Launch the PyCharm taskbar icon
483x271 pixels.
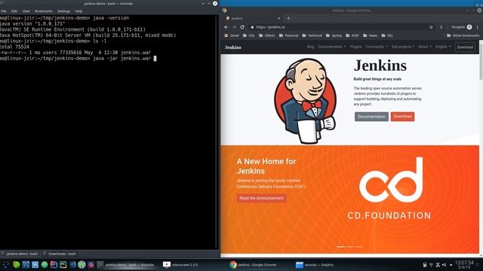coord(63,264)
